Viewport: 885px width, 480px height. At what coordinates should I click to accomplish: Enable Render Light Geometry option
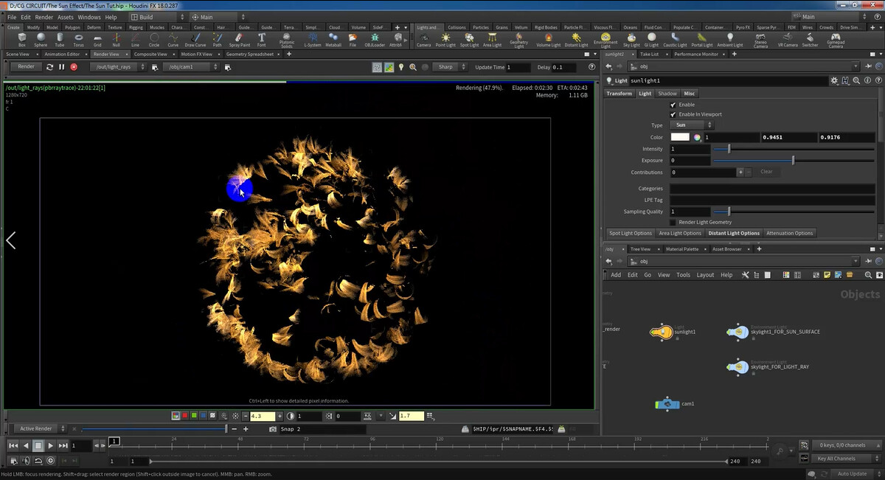point(674,222)
